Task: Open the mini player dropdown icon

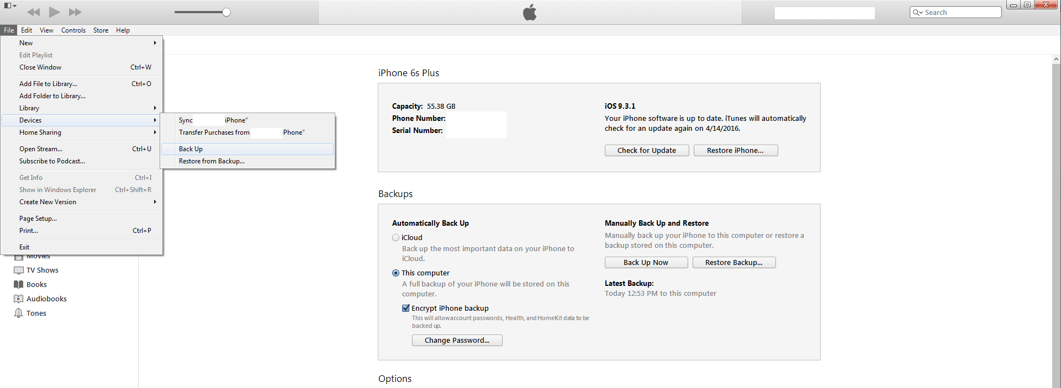Action: pyautogui.click(x=10, y=6)
